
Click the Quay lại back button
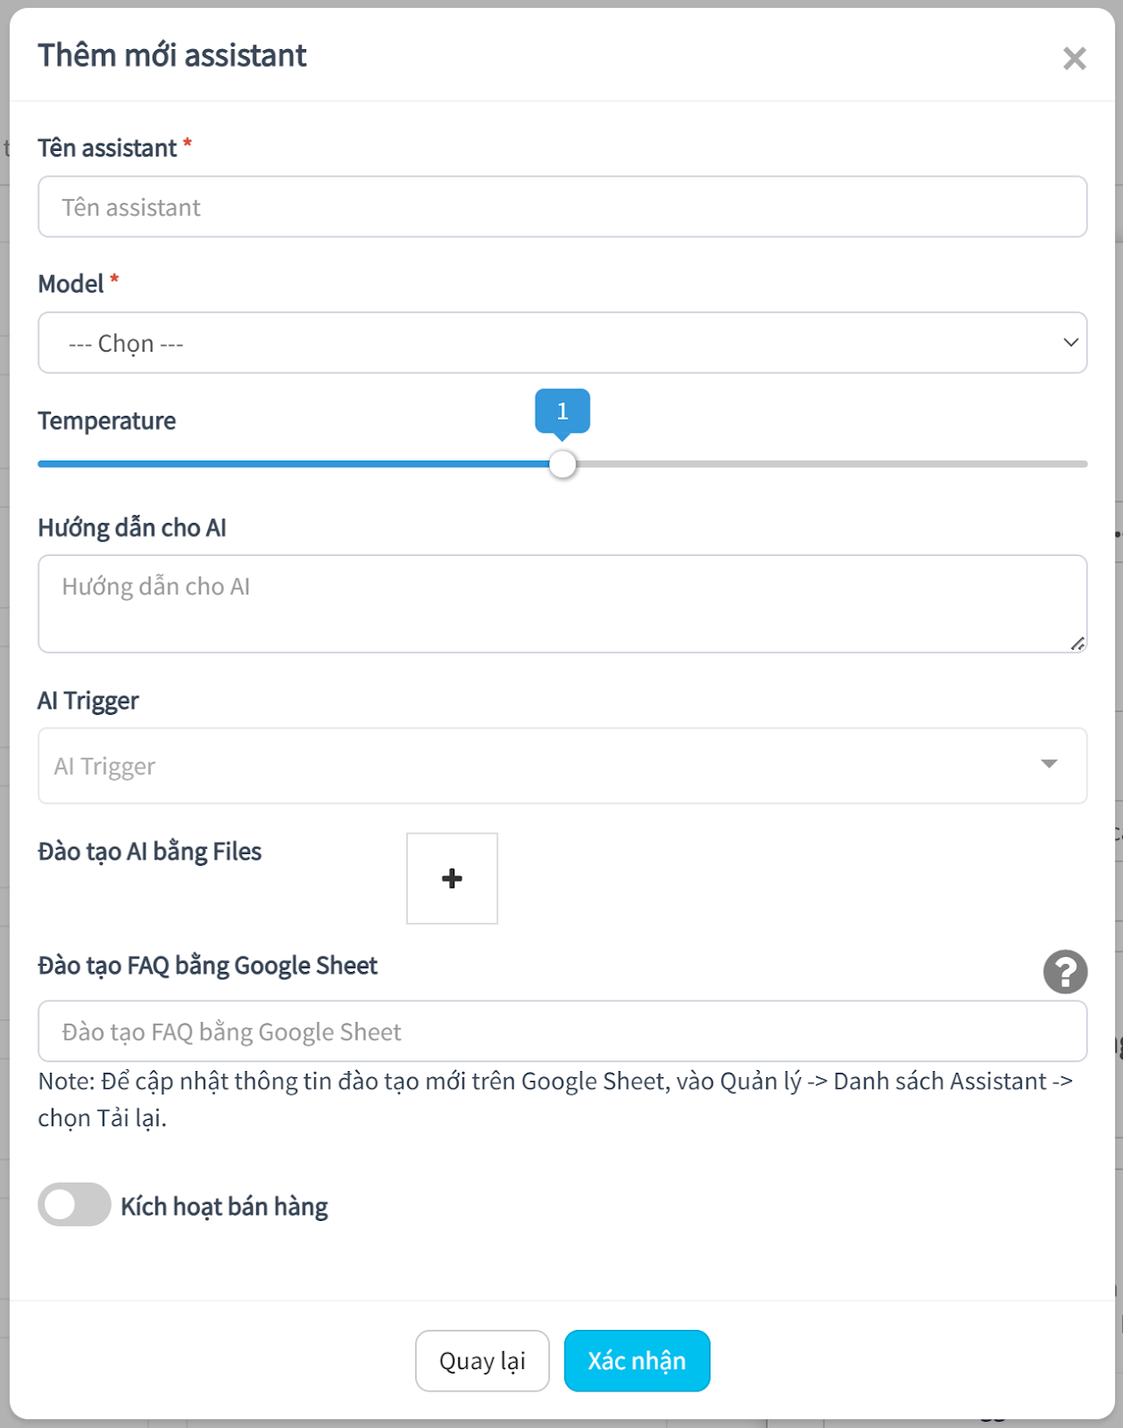pyautogui.click(x=482, y=1361)
